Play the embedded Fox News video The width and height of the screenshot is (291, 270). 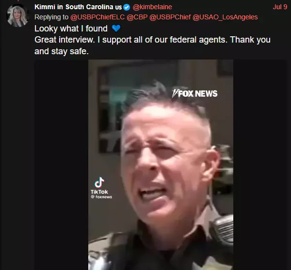[x=161, y=165]
